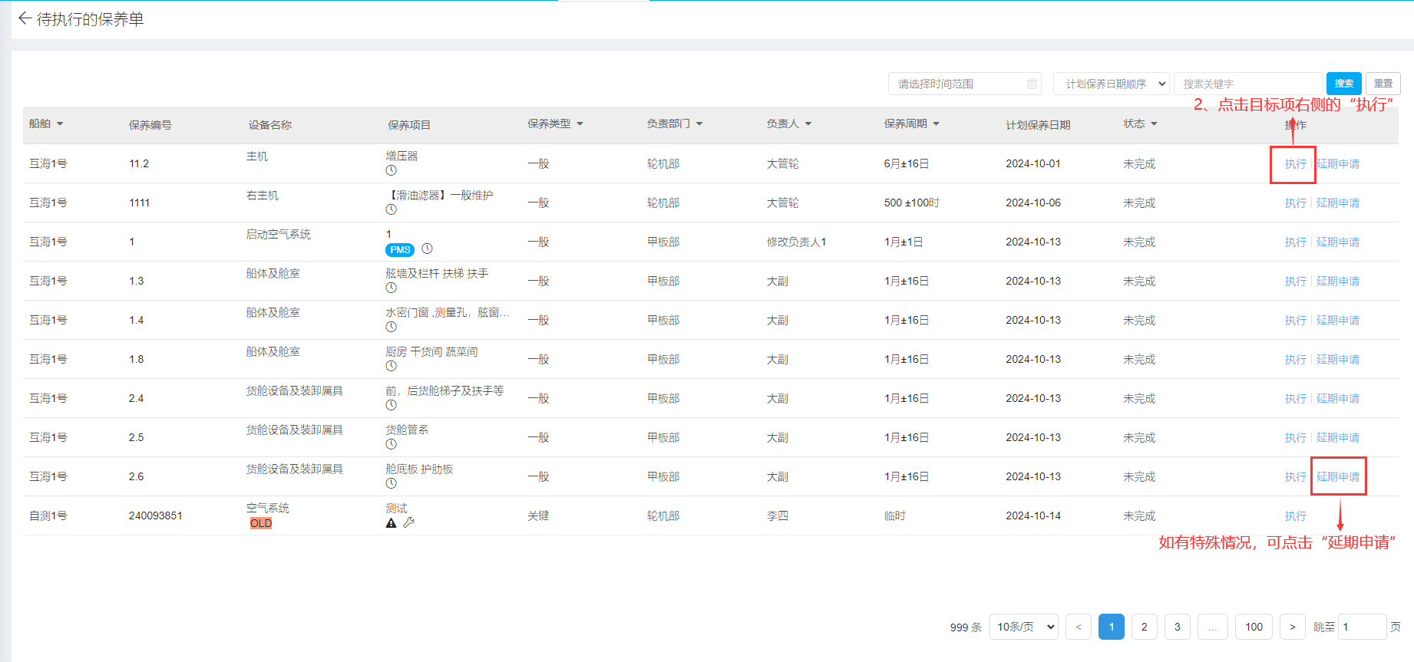Click 延期申请 for maintenance item 2.6
The height and width of the screenshot is (662, 1414).
[1338, 477]
